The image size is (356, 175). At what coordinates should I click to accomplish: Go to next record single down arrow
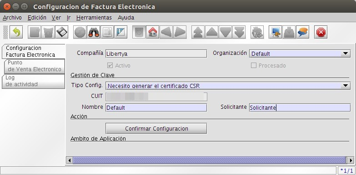(225, 32)
